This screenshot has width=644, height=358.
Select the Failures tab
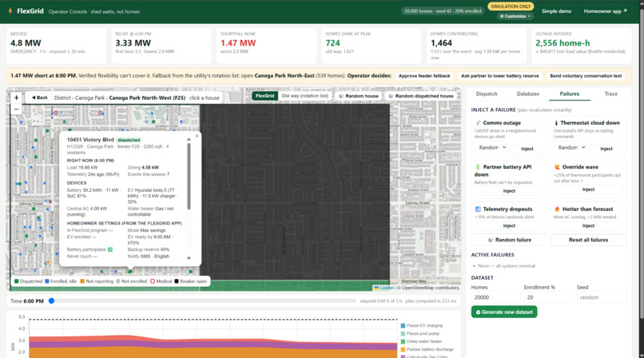click(x=569, y=94)
